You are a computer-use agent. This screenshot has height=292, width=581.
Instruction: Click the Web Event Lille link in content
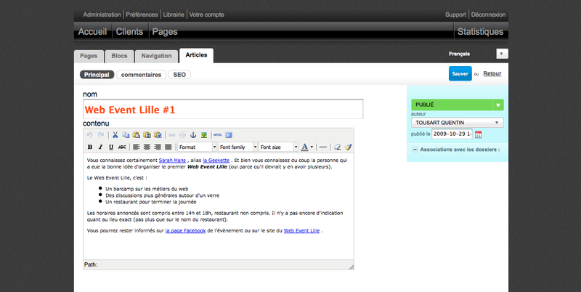coord(301,230)
